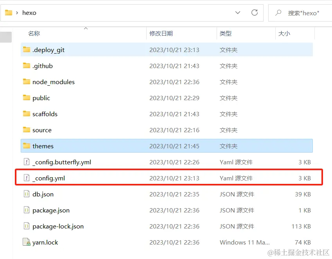This screenshot has width=332, height=259.
Task: Click hexo in the address bar path
Action: 29,13
